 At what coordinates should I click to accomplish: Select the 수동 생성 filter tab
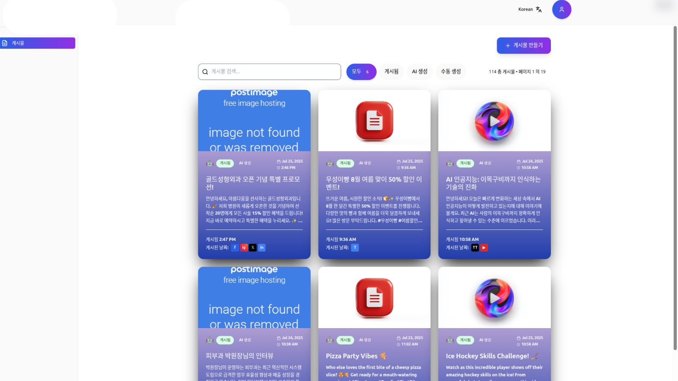point(451,72)
